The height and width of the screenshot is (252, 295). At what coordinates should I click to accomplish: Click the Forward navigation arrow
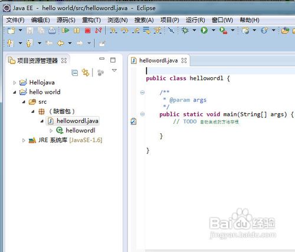click(80, 43)
